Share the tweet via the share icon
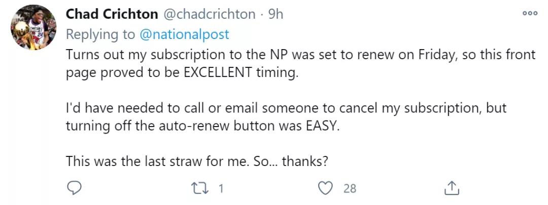 pos(451,188)
